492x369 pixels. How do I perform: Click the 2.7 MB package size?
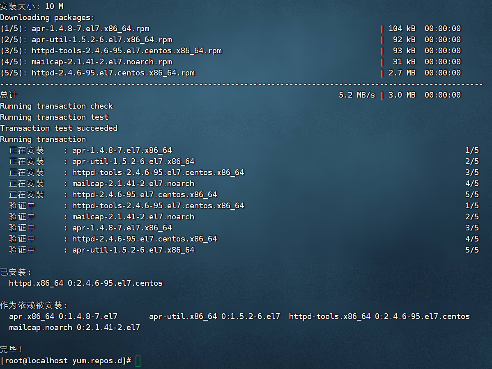pyautogui.click(x=402, y=73)
